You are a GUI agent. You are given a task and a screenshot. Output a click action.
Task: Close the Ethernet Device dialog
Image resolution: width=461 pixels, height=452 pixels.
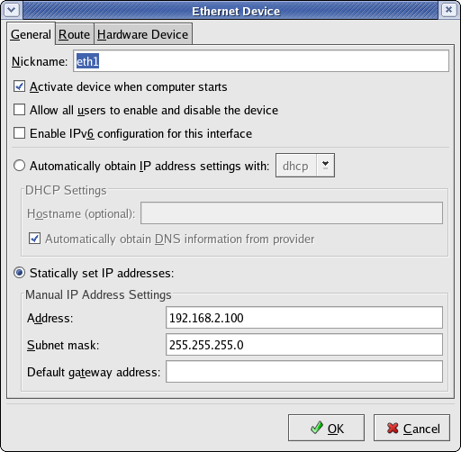click(448, 10)
